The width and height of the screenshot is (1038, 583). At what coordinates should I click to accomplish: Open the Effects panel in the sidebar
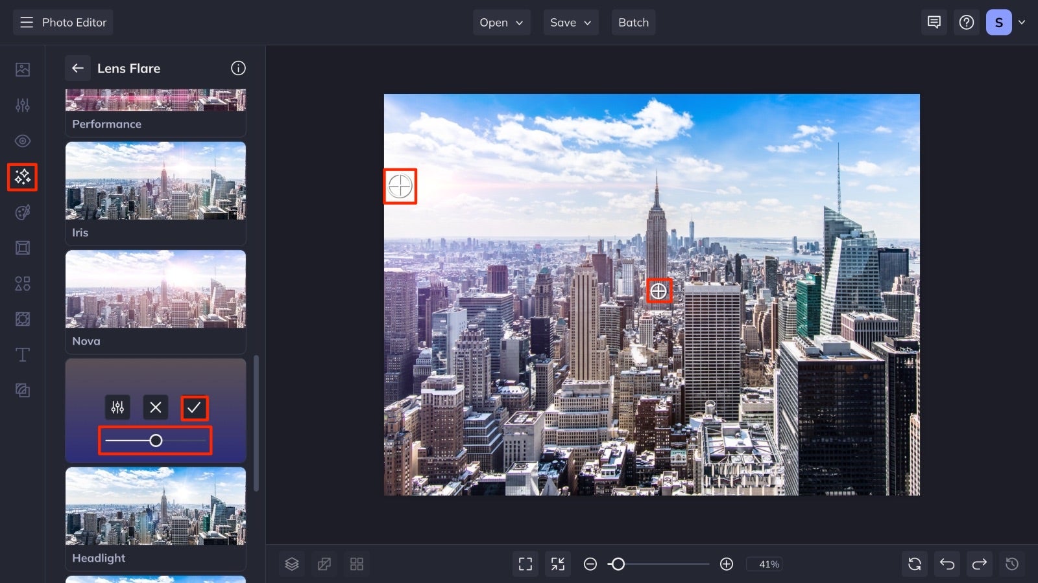[22, 176]
